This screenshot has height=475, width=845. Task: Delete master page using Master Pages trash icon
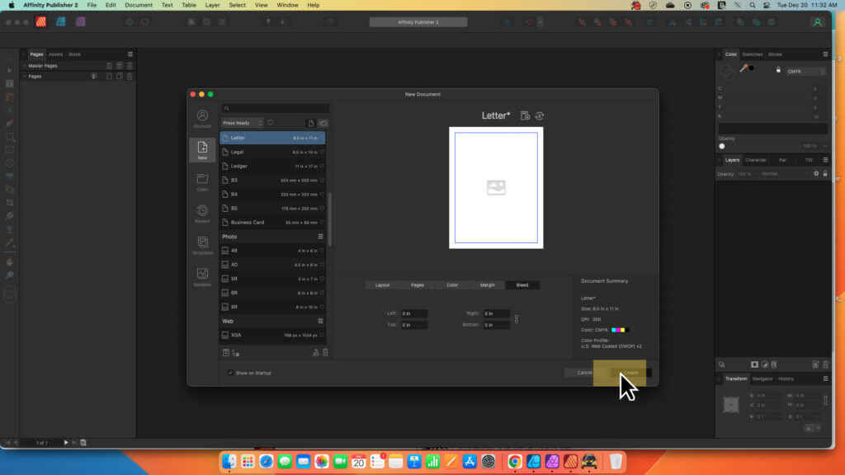pos(130,66)
